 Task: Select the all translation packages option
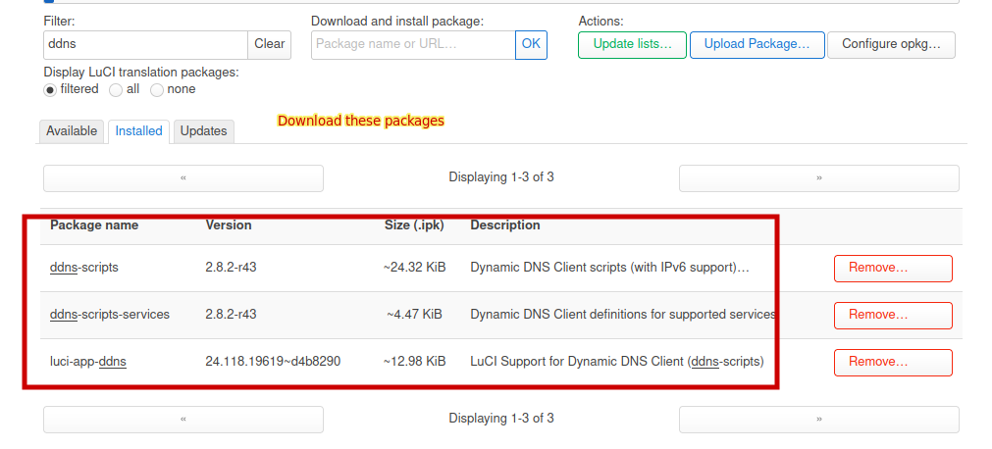(116, 90)
